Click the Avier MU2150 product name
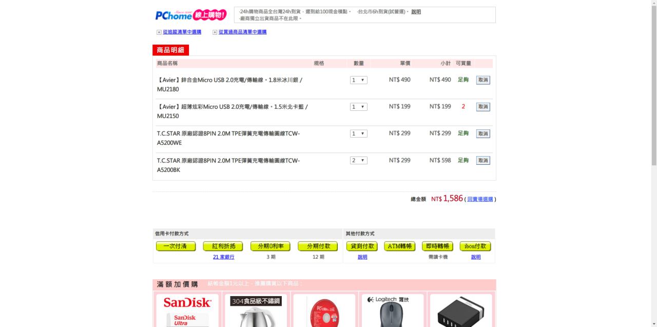This screenshot has height=327, width=657. pyautogui.click(x=233, y=111)
